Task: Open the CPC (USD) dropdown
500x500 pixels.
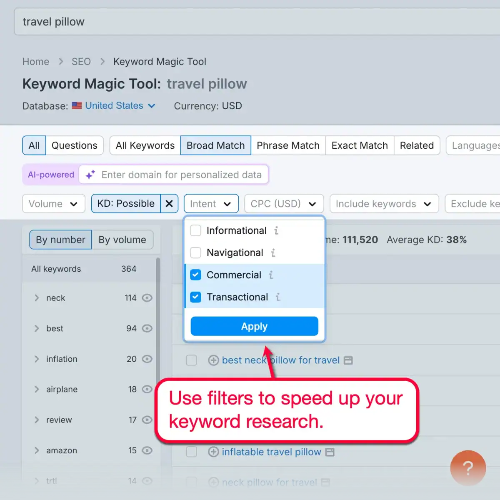Action: point(284,203)
